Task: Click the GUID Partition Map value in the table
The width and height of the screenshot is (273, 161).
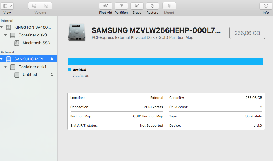Action: 148,116
